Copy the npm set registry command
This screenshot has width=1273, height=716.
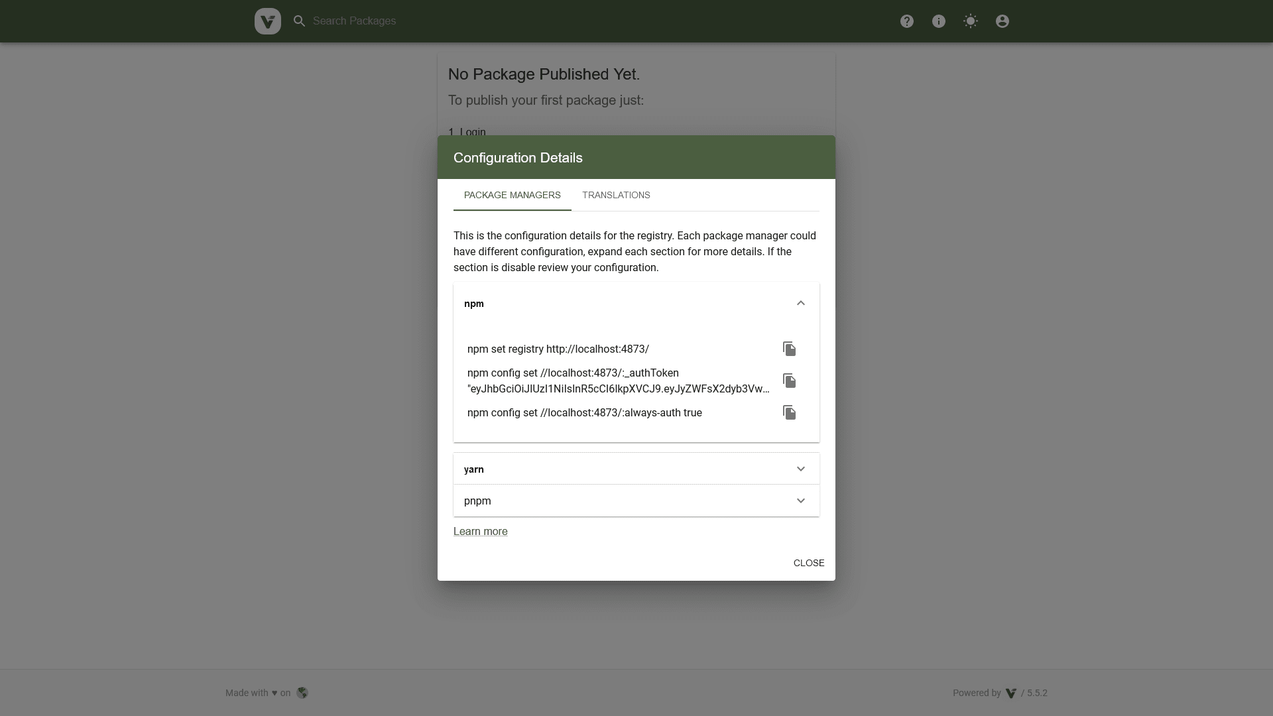click(789, 349)
